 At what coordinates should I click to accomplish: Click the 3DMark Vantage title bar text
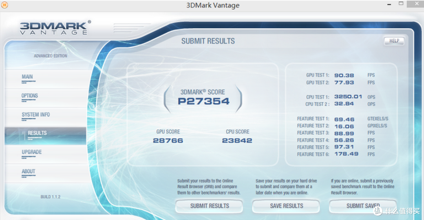pos(213,5)
